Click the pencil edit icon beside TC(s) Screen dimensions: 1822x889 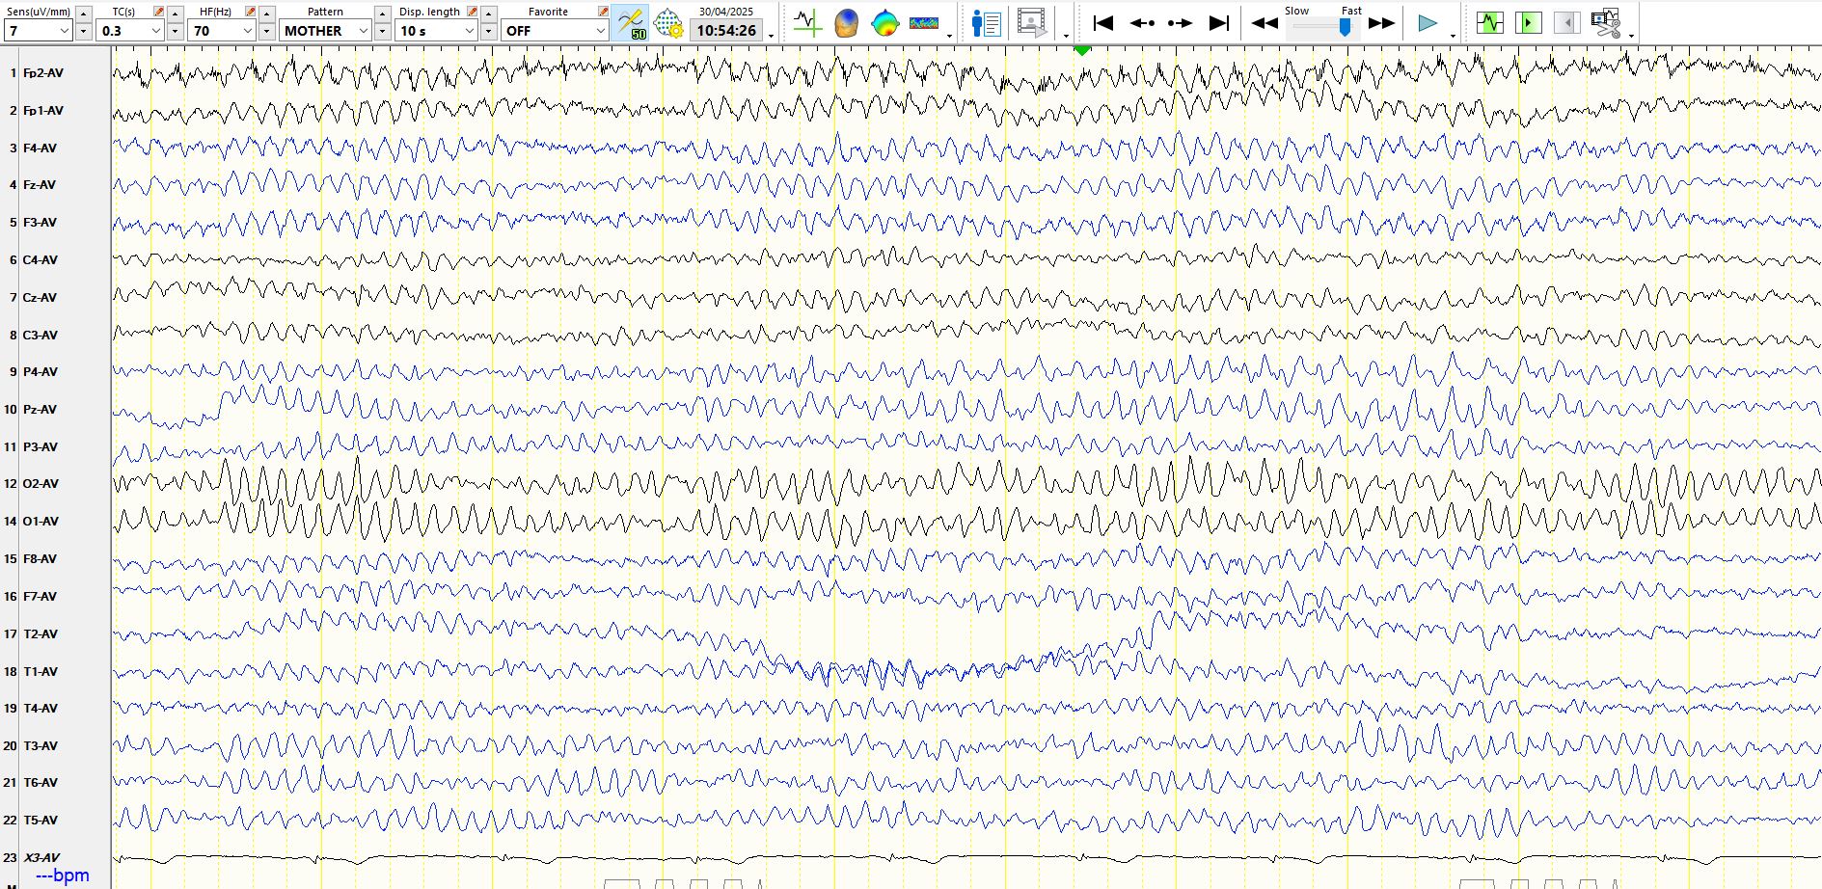coord(158,12)
